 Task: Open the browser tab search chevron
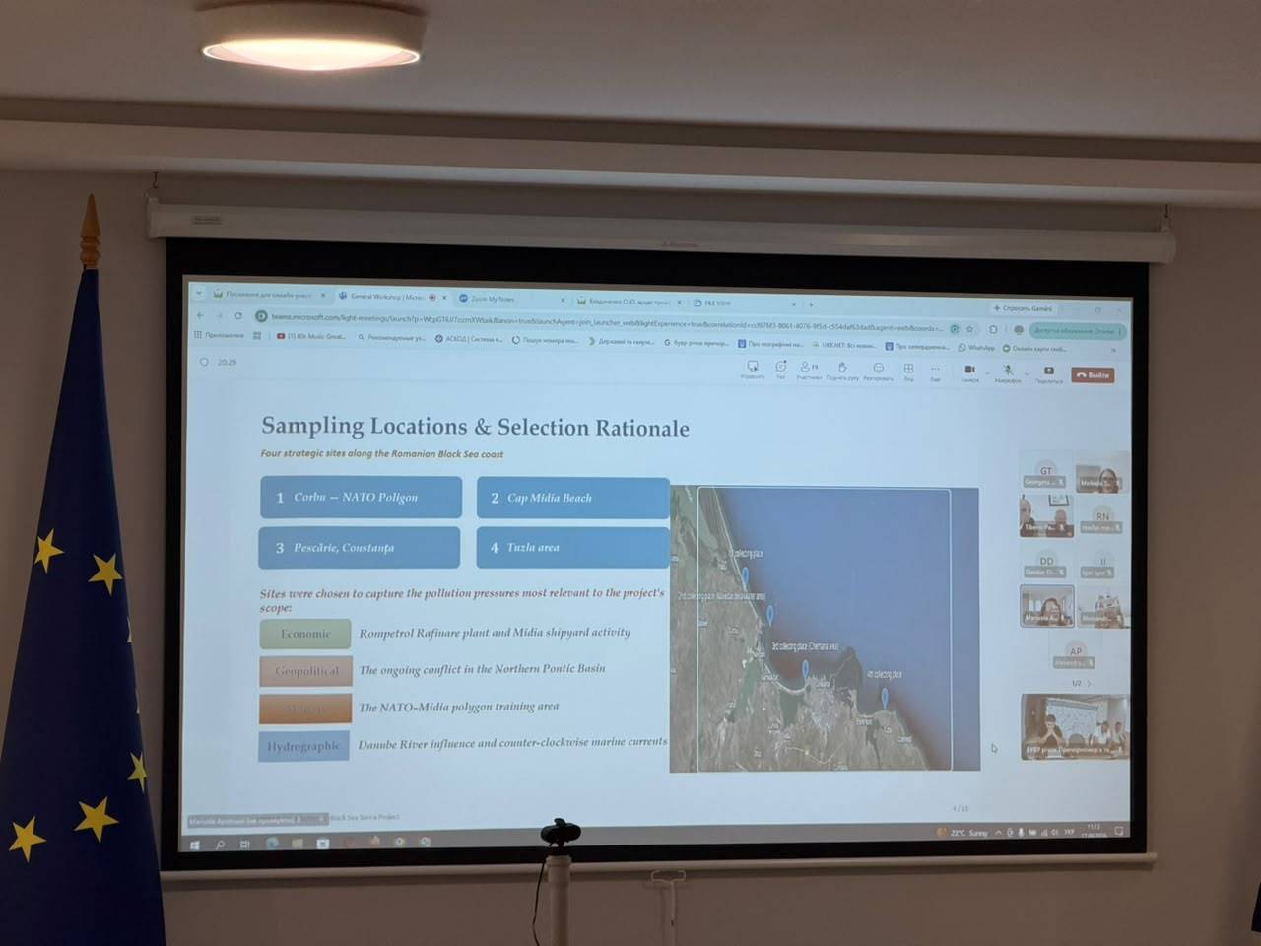tap(199, 293)
